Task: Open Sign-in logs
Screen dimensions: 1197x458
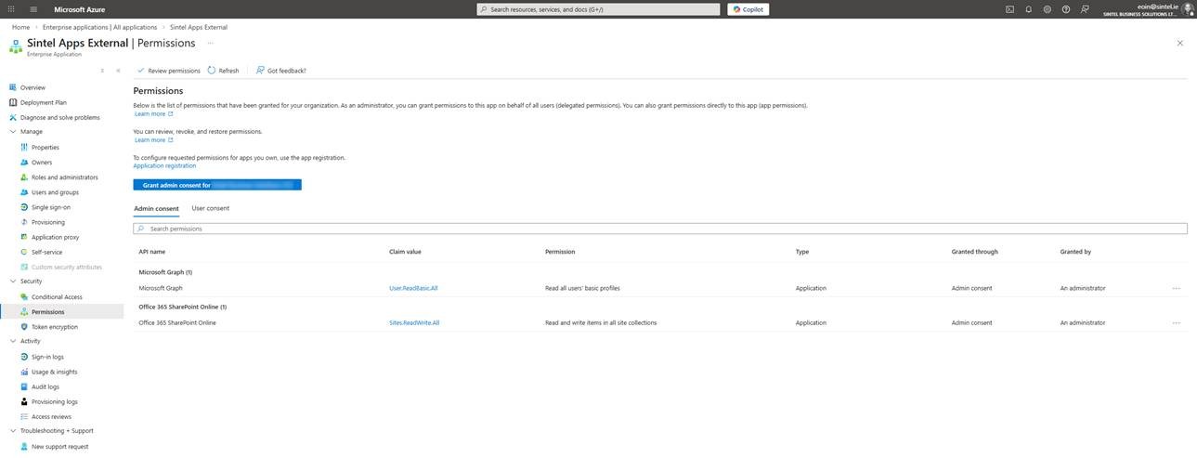Action: (47, 357)
